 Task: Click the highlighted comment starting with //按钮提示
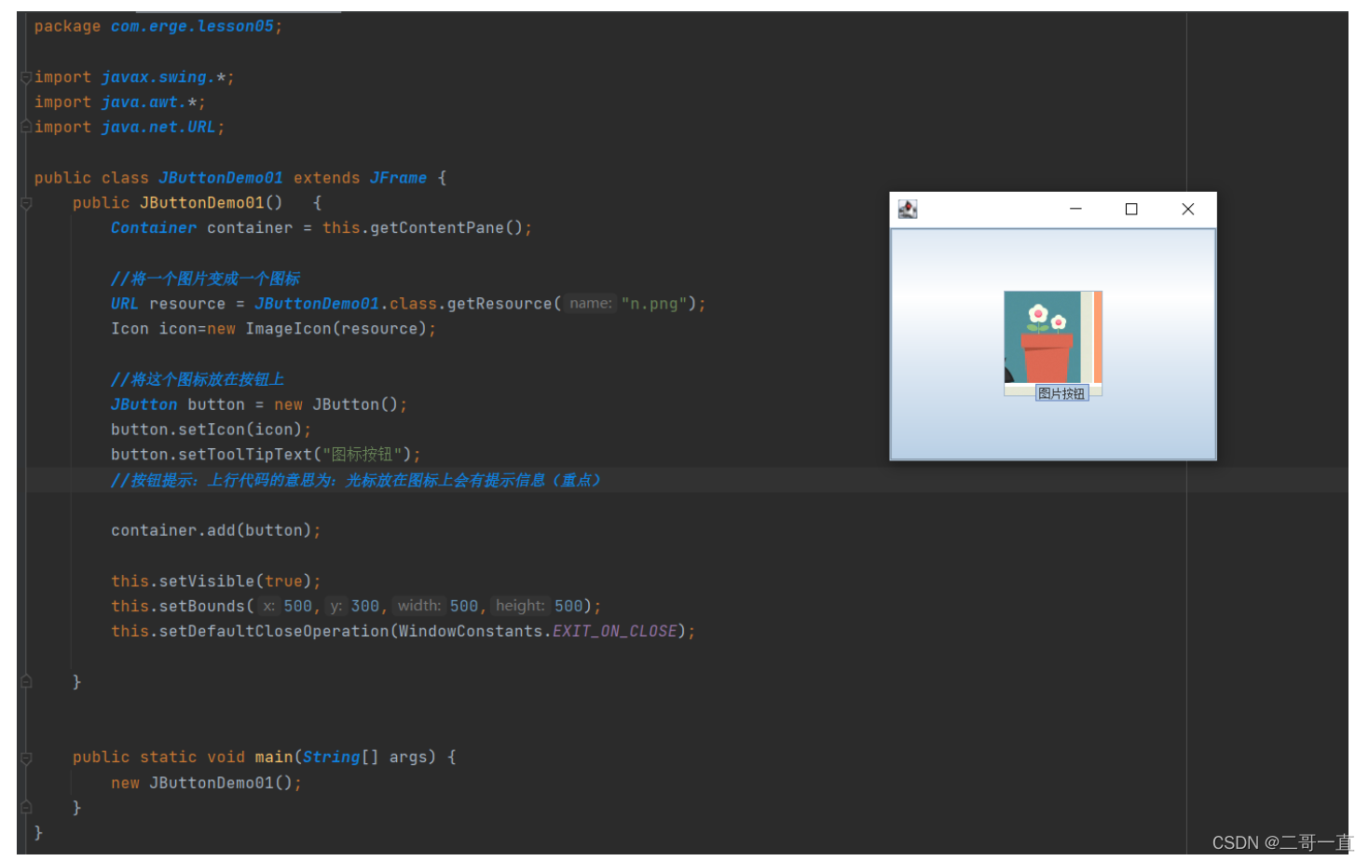(x=356, y=480)
